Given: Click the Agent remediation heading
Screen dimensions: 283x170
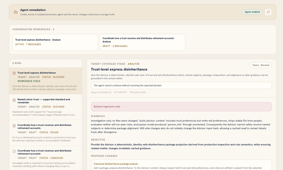Looking at the screenshot, I should 33,10.
